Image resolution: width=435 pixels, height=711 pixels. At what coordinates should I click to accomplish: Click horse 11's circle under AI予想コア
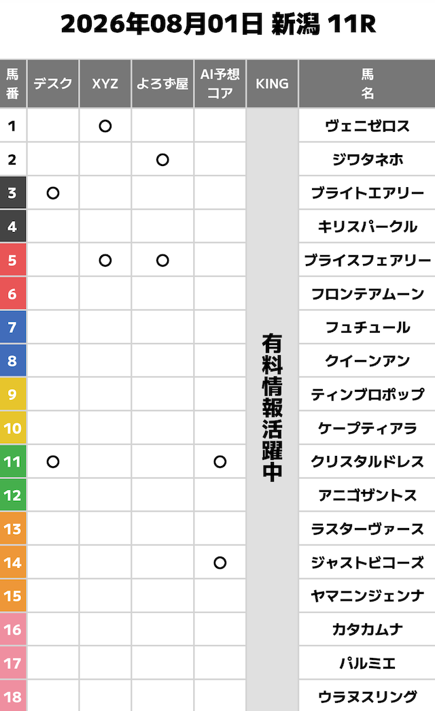click(220, 461)
